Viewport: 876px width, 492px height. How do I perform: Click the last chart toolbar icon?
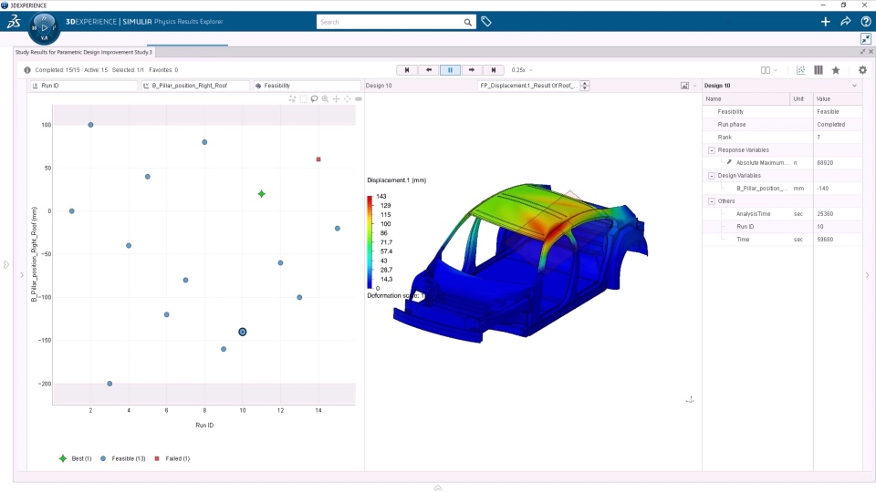[358, 98]
